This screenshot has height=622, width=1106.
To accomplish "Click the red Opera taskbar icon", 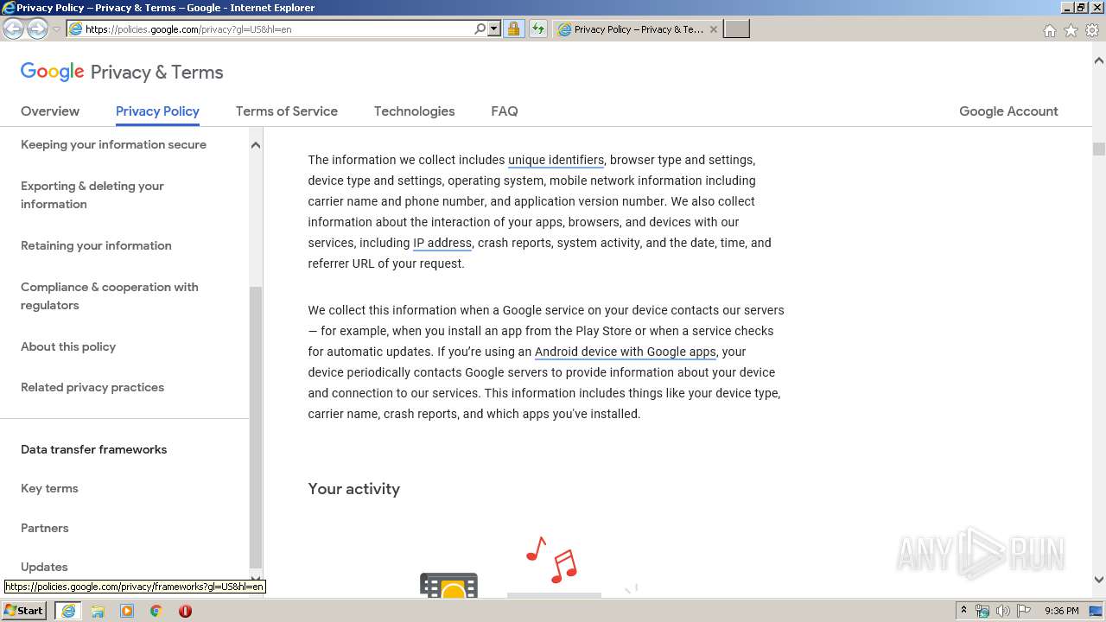I will 185,611.
